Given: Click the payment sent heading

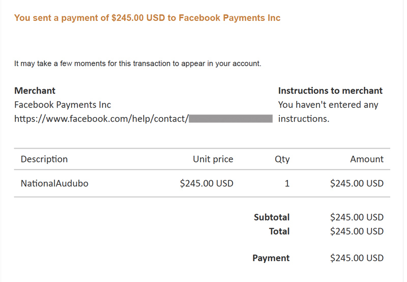Looking at the screenshot, I should 147,18.
